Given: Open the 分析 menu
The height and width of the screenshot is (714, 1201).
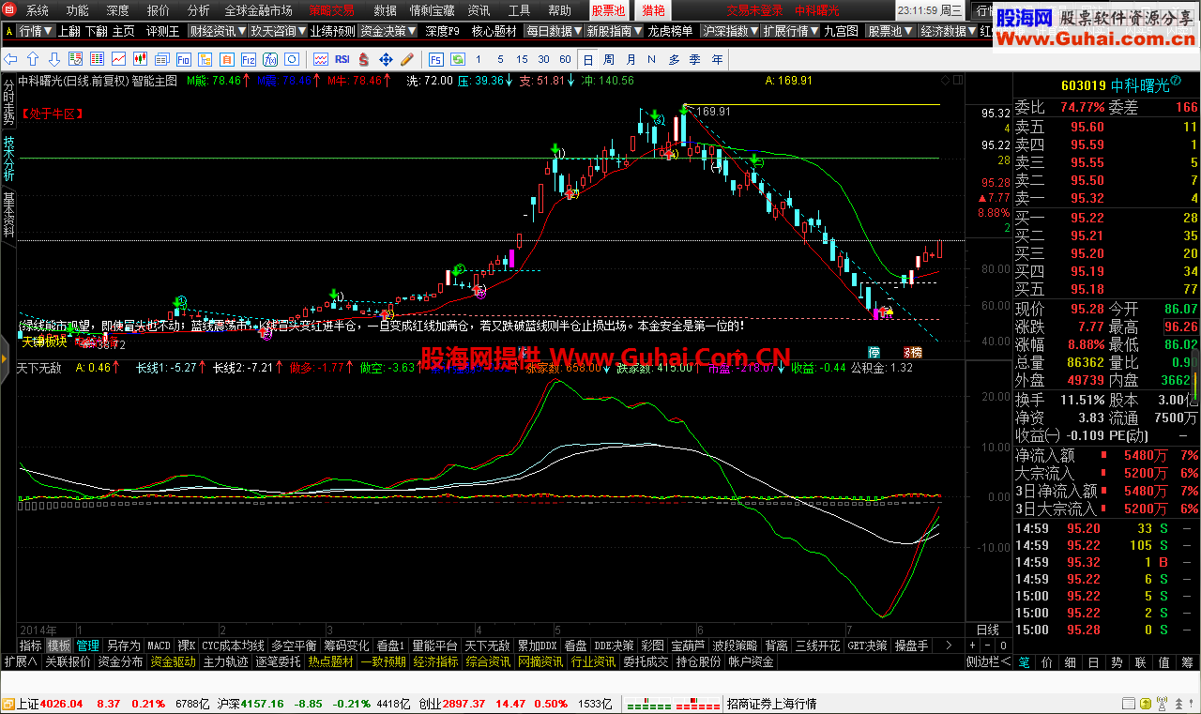Looking at the screenshot, I should [x=198, y=10].
